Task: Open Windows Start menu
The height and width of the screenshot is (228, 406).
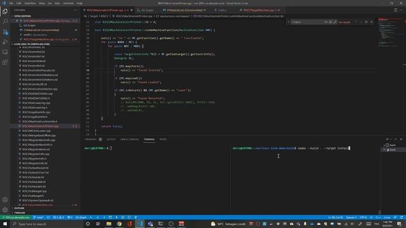Action: pos(5,224)
